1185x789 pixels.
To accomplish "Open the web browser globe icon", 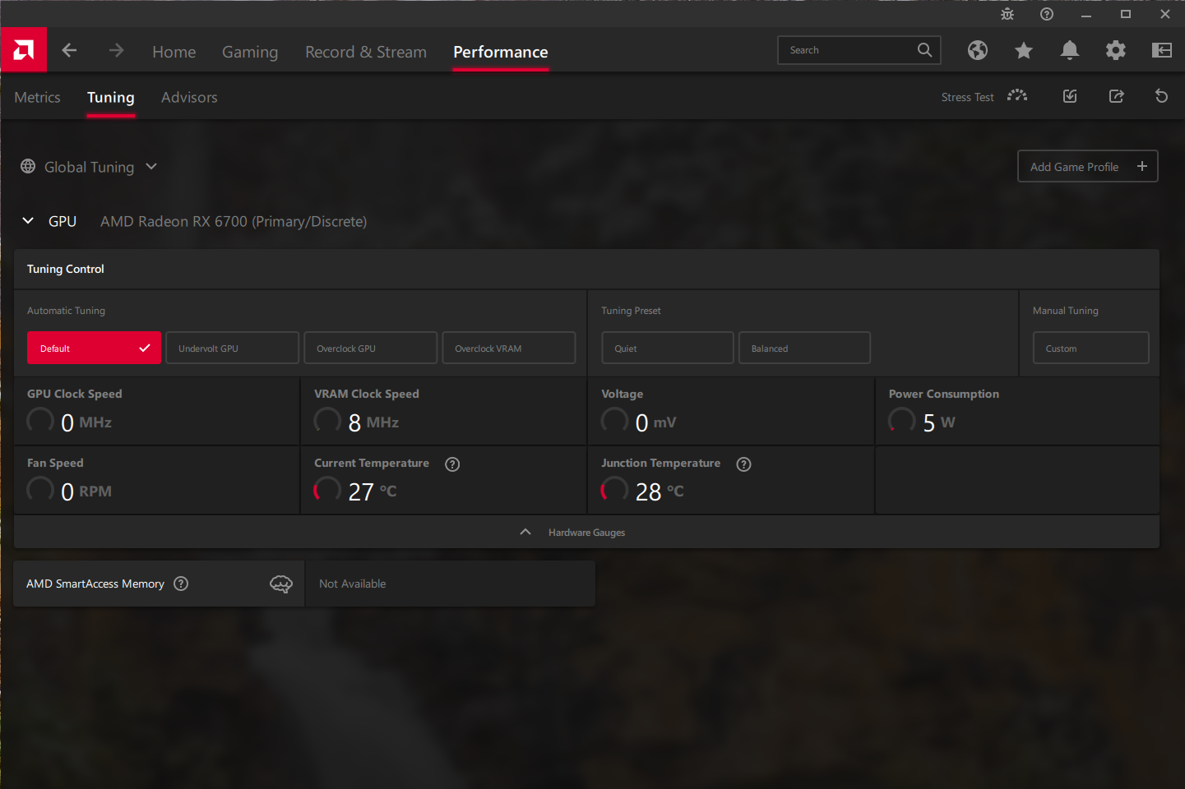I will coord(978,50).
